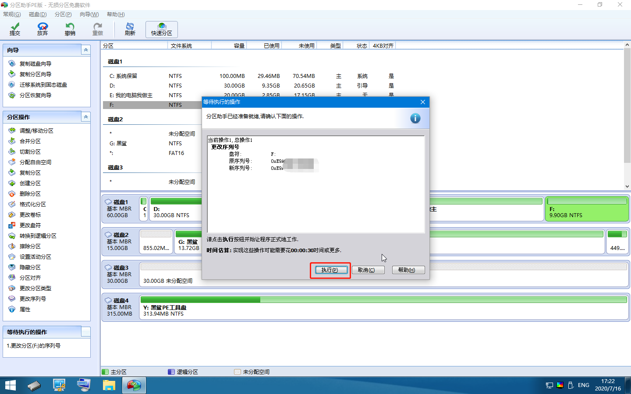Click the 帮助(H) button in dialog
The width and height of the screenshot is (631, 394).
click(x=408, y=270)
